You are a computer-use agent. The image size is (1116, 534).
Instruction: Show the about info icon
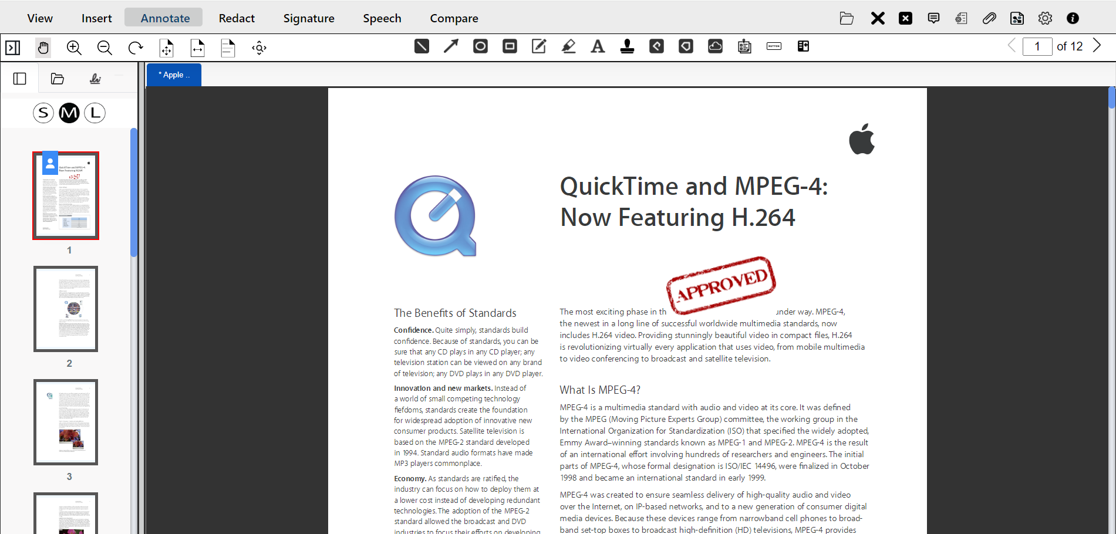[1073, 18]
